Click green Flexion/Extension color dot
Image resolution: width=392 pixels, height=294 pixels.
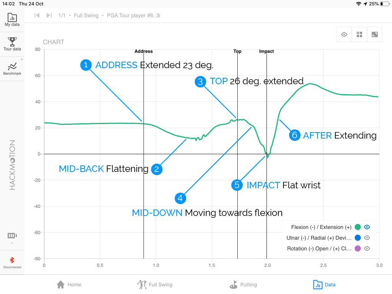point(358,227)
